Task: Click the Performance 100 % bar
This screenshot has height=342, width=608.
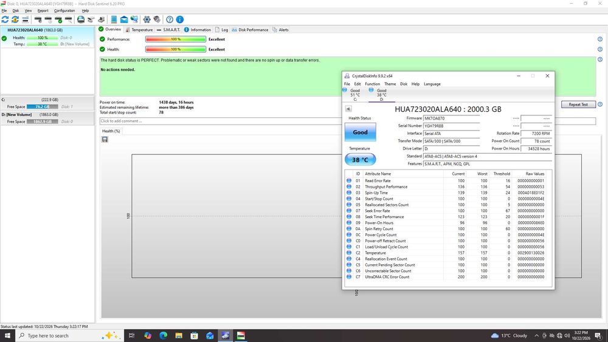Action: tap(176, 39)
